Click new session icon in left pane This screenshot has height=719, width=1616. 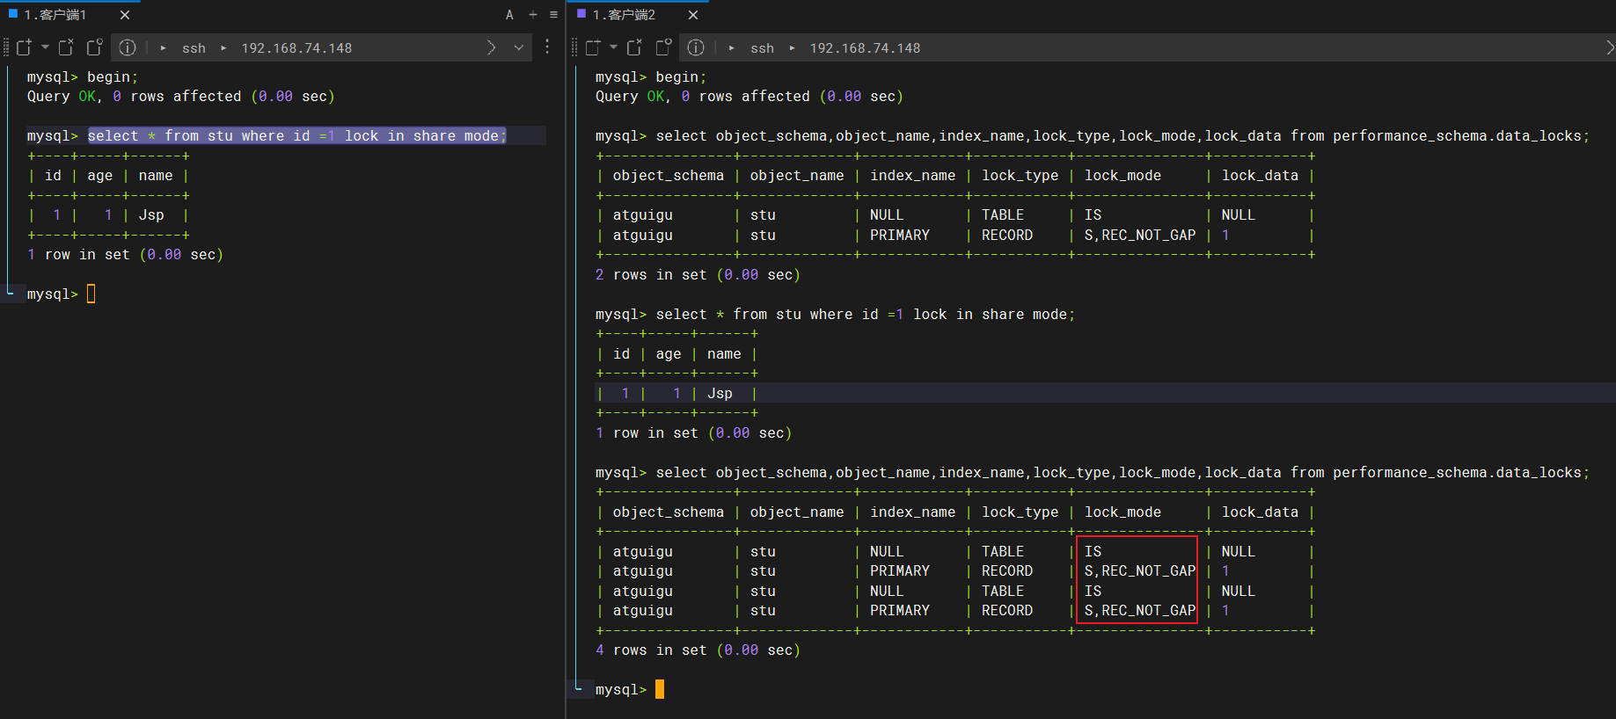click(x=25, y=47)
